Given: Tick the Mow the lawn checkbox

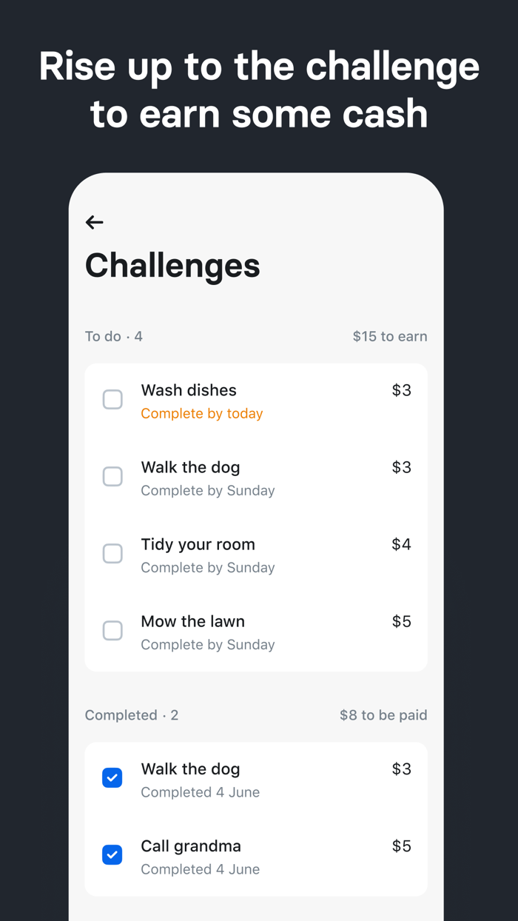Looking at the screenshot, I should point(112,630).
